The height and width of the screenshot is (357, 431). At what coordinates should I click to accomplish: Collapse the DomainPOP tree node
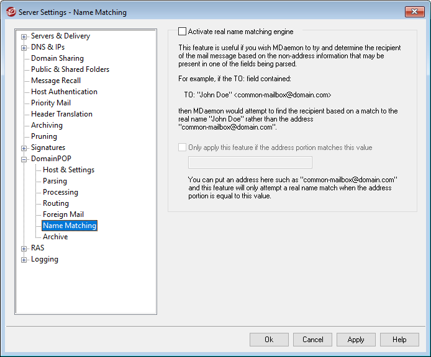[24, 159]
